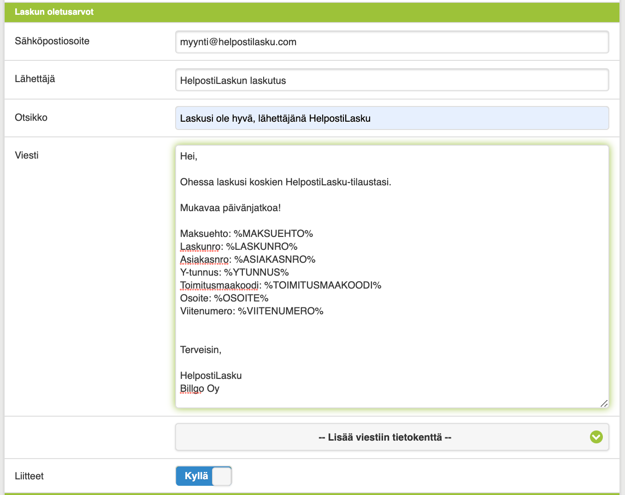Click the 'Terveisin,' line in message
Viewport: 625px width, 495px height.
201,350
